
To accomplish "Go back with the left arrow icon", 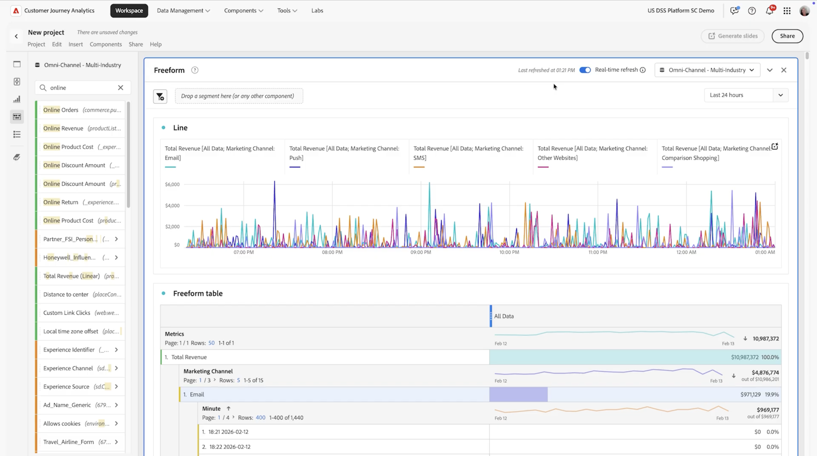I will [16, 36].
